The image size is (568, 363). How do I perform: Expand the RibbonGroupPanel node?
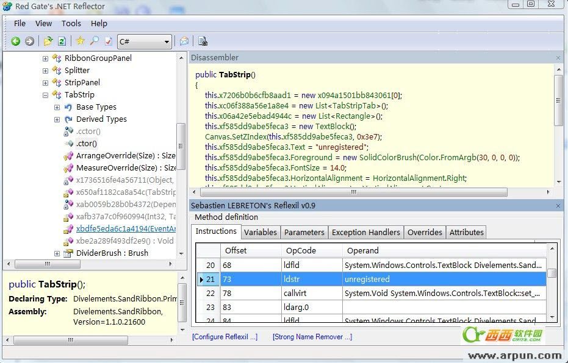[x=45, y=58]
